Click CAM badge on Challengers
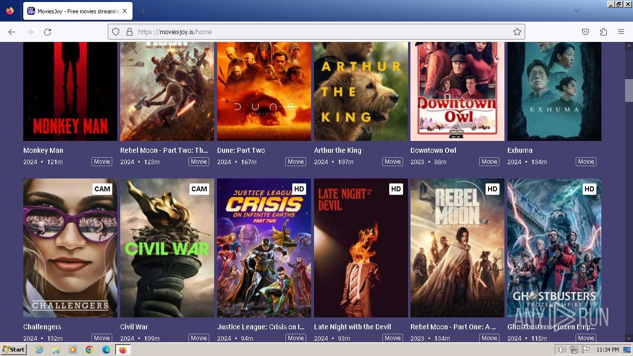 (x=102, y=189)
